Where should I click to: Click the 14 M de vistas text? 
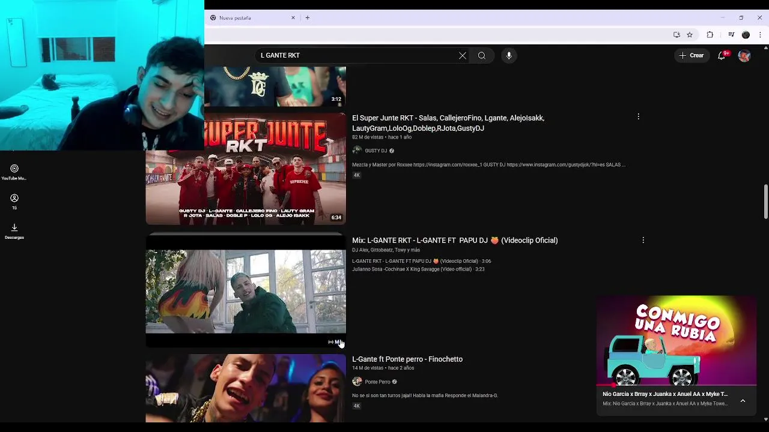pos(368,368)
